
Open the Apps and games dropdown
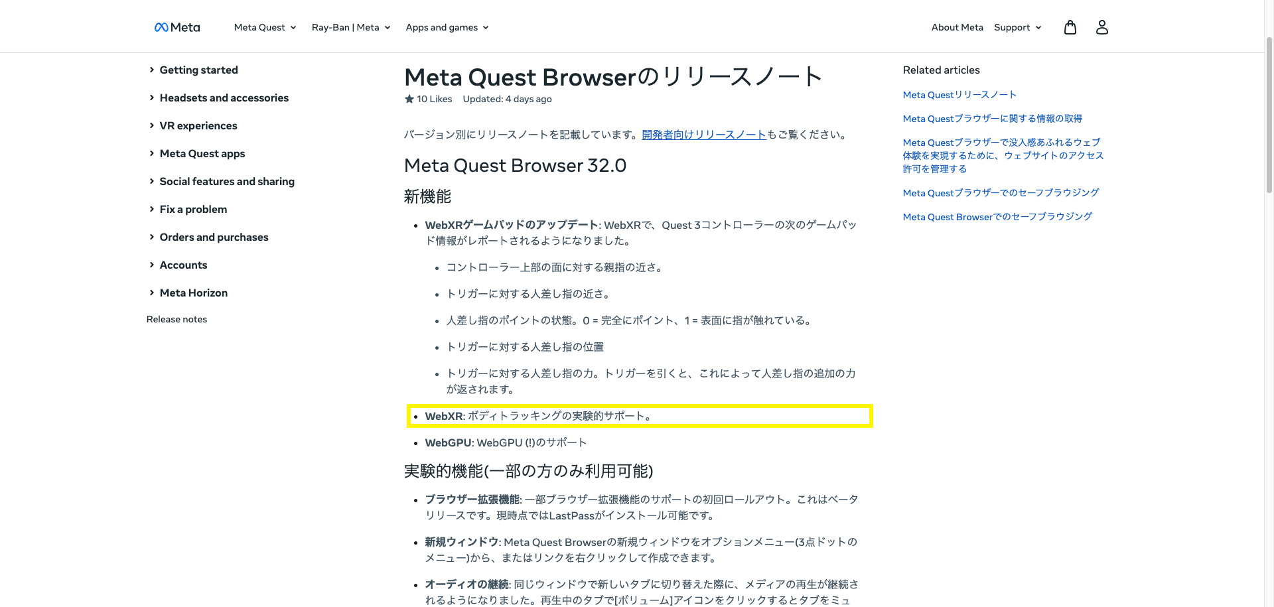click(447, 27)
